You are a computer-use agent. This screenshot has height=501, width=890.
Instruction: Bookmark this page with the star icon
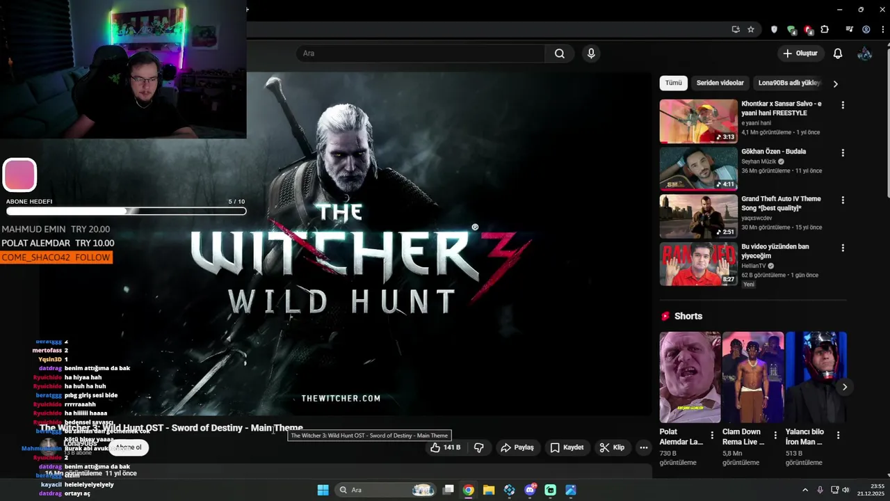[x=751, y=29]
